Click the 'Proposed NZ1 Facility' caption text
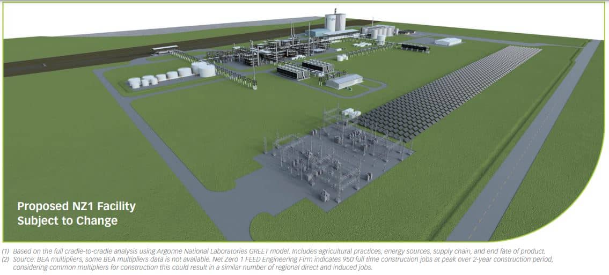 coord(77,206)
